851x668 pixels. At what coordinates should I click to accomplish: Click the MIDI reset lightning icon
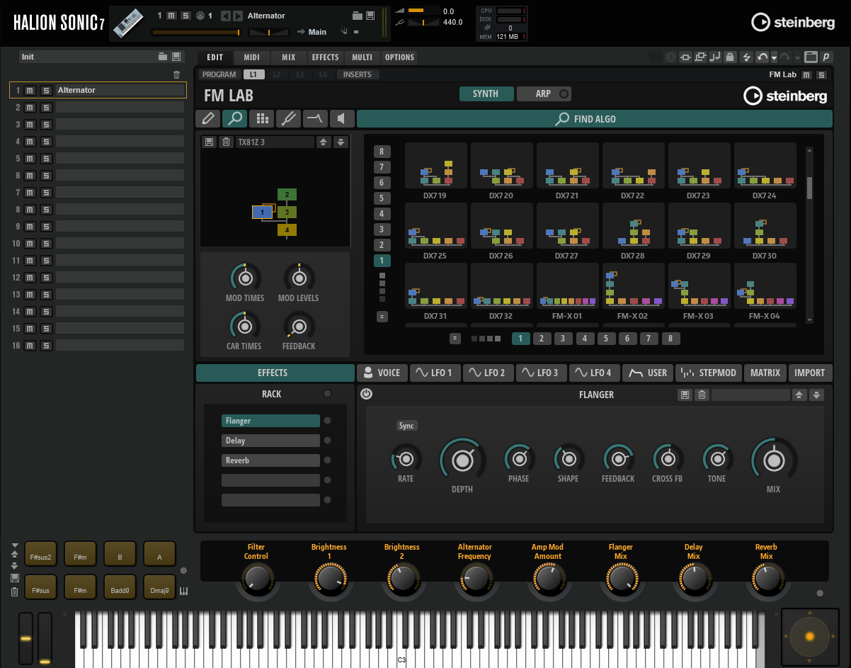point(747,57)
